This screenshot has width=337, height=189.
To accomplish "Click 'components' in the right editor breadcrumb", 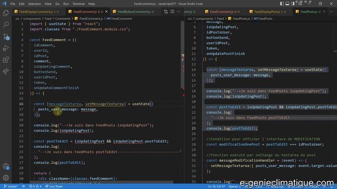I will [204, 19].
